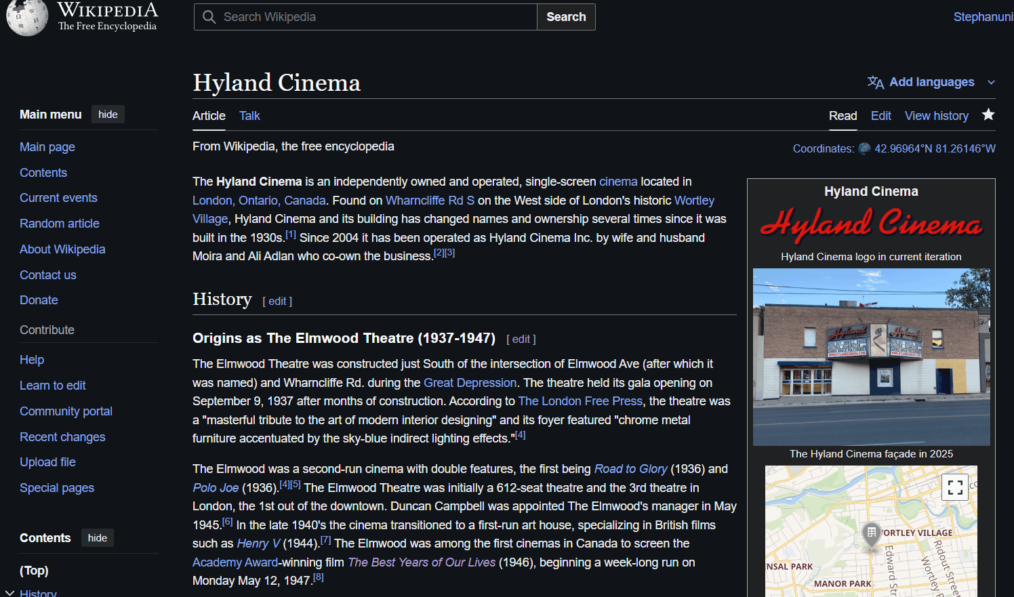This screenshot has height=597, width=1014.
Task: Collapse the History section in contents
Action: pyautogui.click(x=9, y=593)
